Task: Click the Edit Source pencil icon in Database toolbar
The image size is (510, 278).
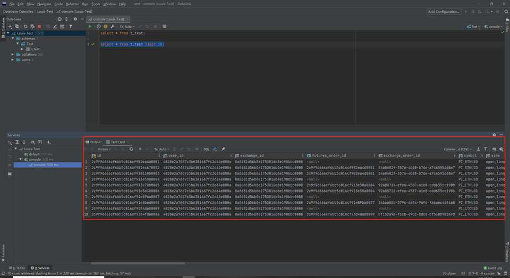Action: click(x=55, y=27)
